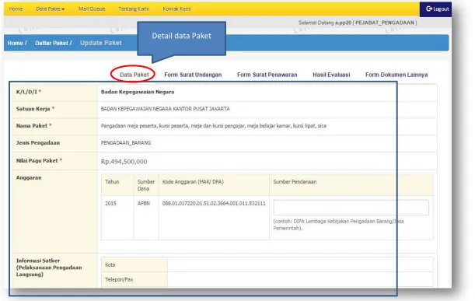The image size is (475, 301).
Task: Switch to Form Surat Penawaran tab
Action: pyautogui.click(x=267, y=75)
